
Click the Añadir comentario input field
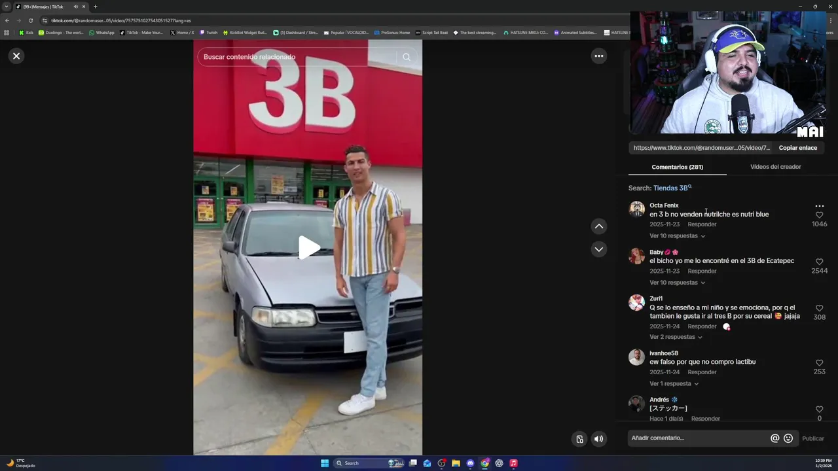698,438
